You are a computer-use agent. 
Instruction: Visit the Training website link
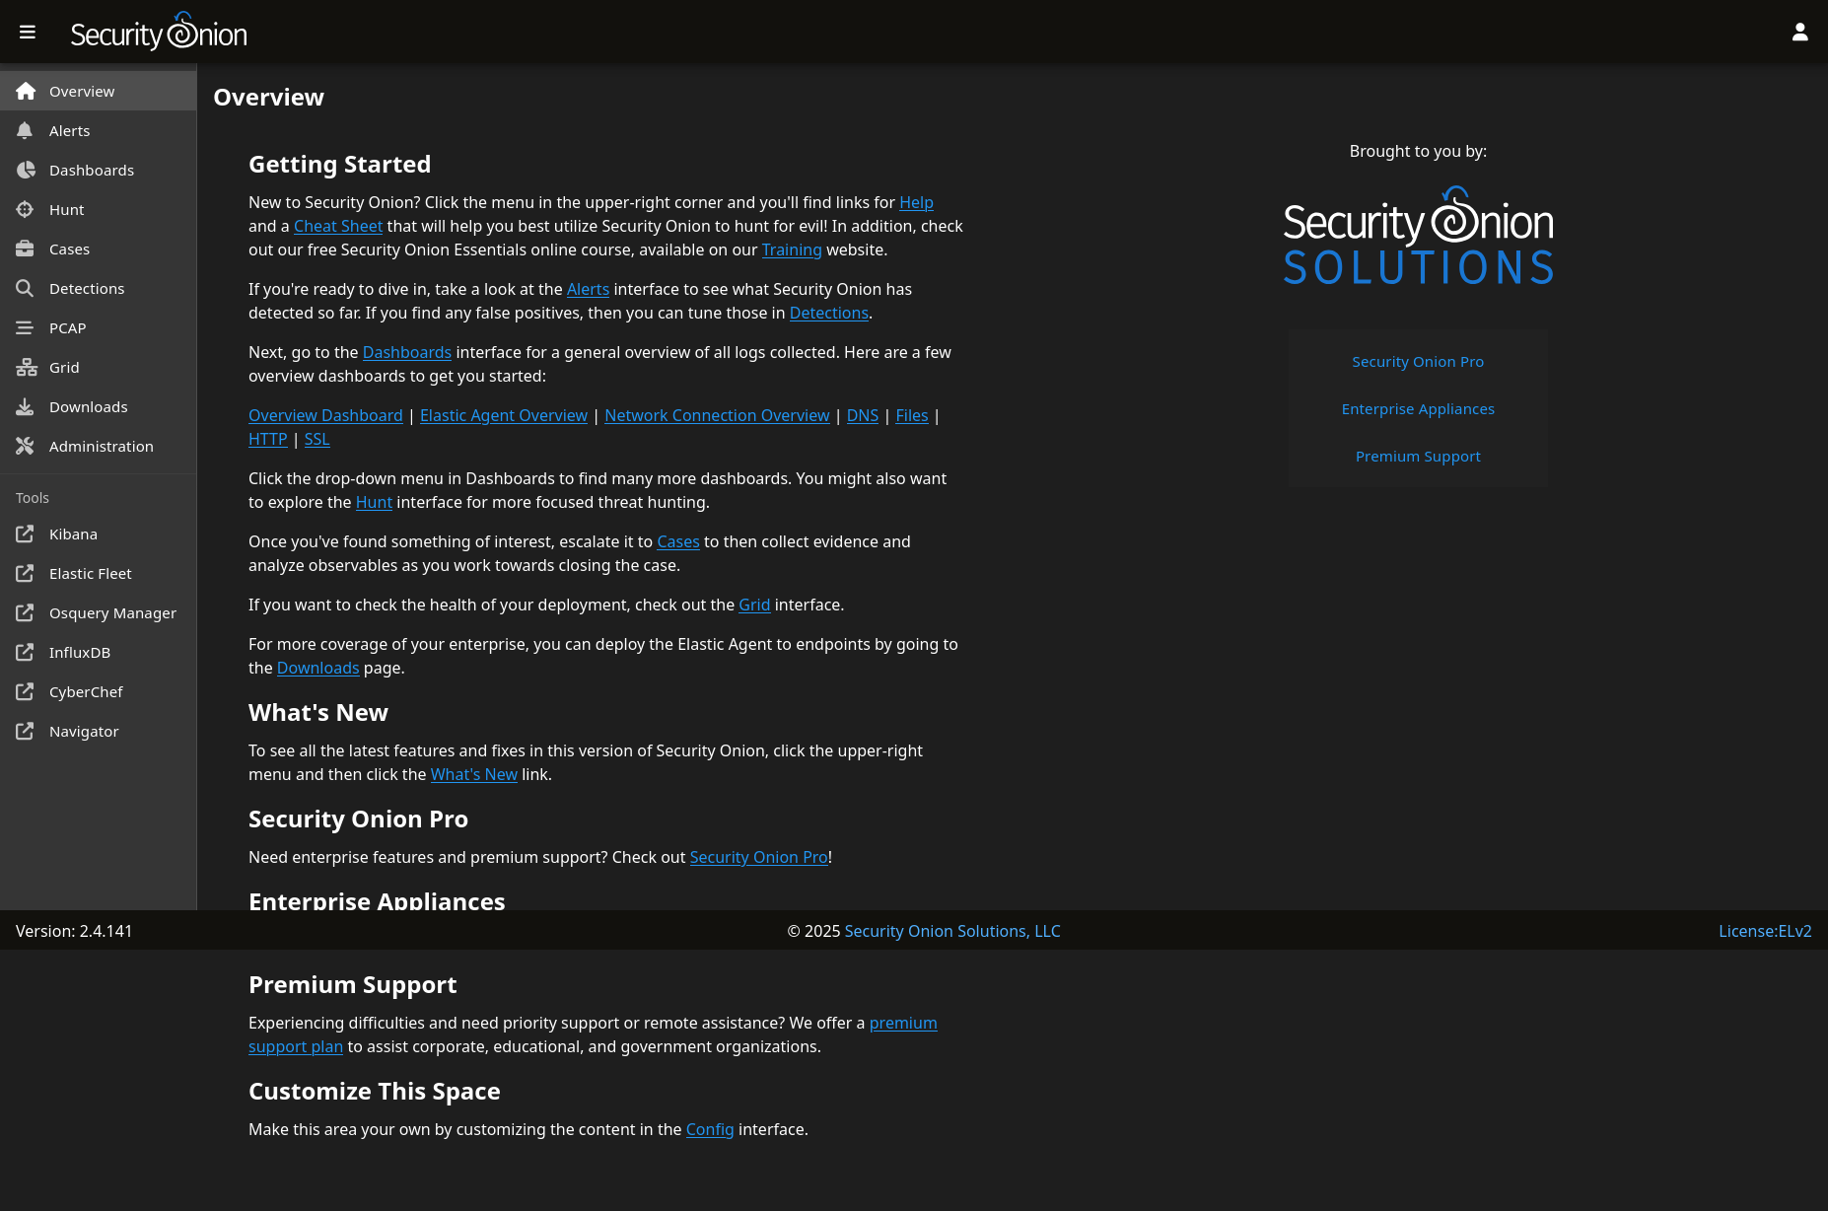[x=792, y=249]
